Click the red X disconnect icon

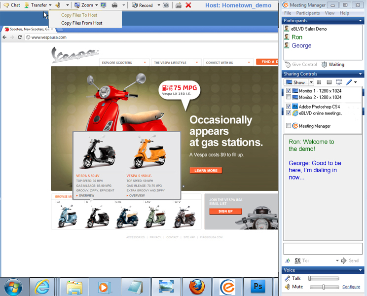[x=188, y=5]
